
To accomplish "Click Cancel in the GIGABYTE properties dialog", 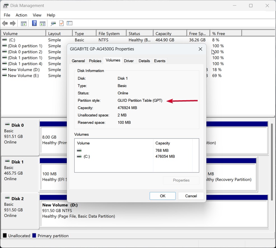I will (x=191, y=196).
